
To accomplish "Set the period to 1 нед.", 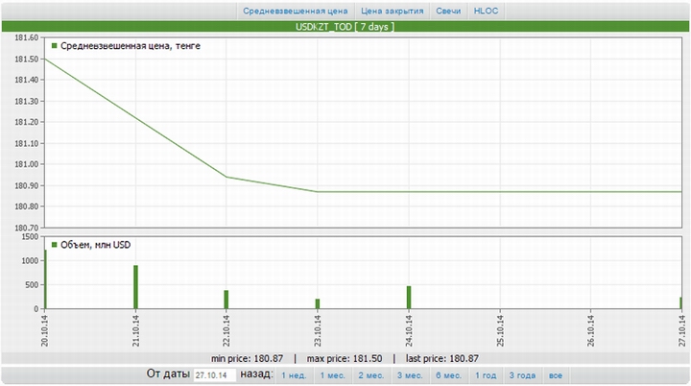I will [x=295, y=375].
